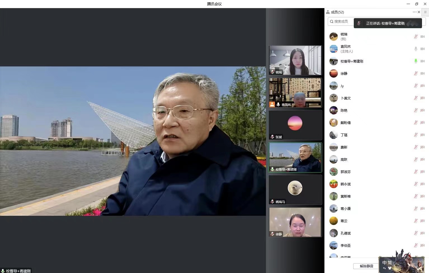Click the 成员(52) panel header title

tap(337, 12)
